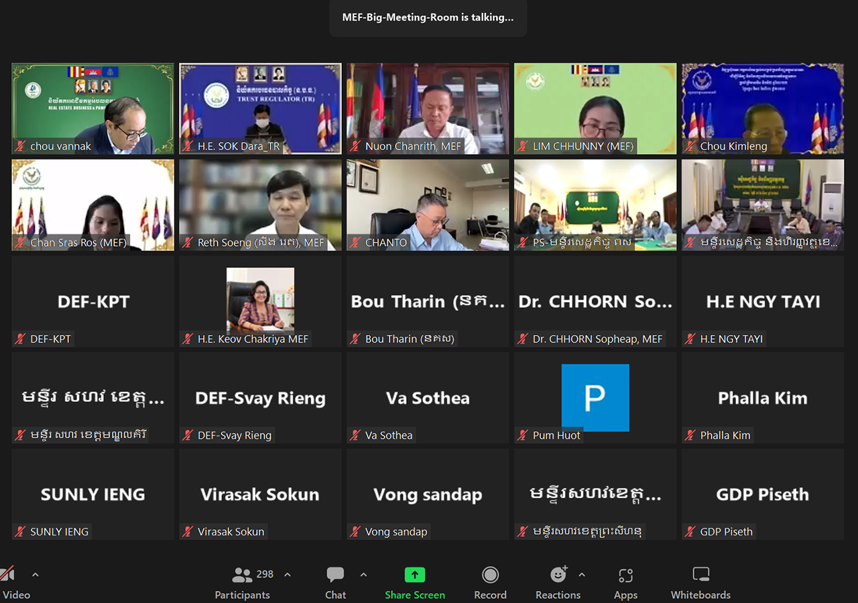Toggle the Video camera on

tap(8, 574)
